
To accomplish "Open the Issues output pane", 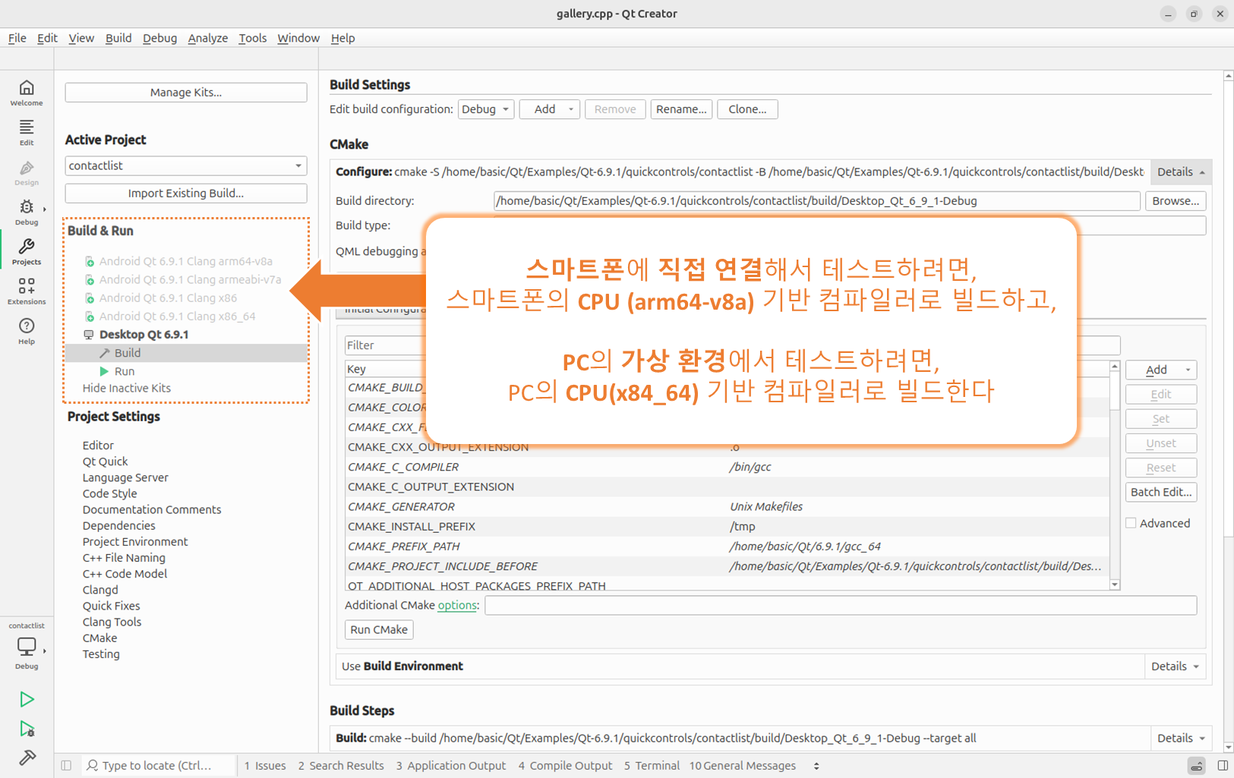I will [265, 766].
